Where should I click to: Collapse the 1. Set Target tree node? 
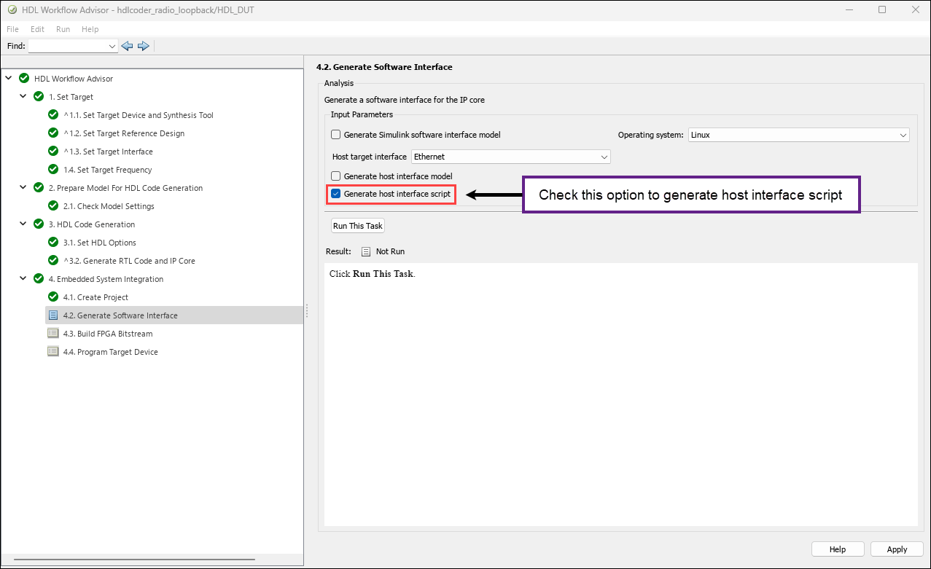click(23, 96)
